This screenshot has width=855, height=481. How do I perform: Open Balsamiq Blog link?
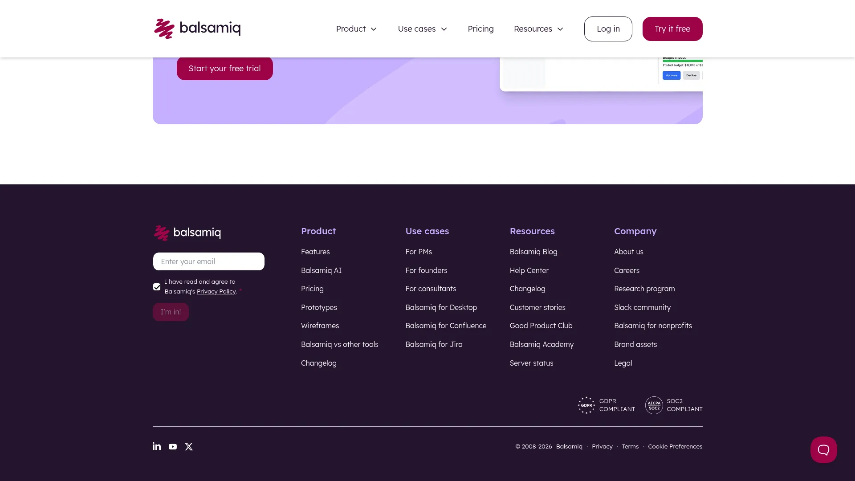(x=533, y=252)
